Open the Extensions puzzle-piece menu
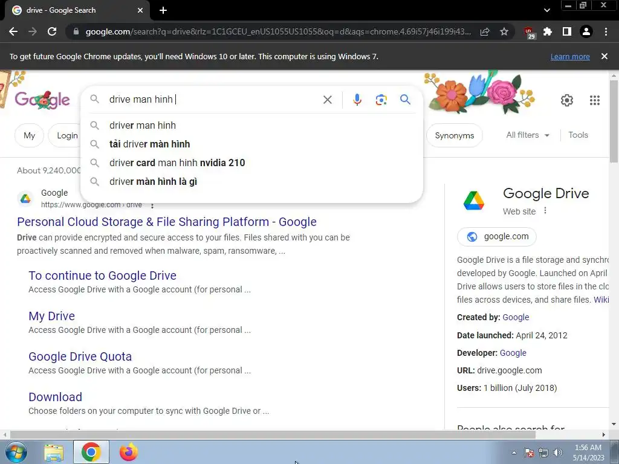 (x=548, y=31)
